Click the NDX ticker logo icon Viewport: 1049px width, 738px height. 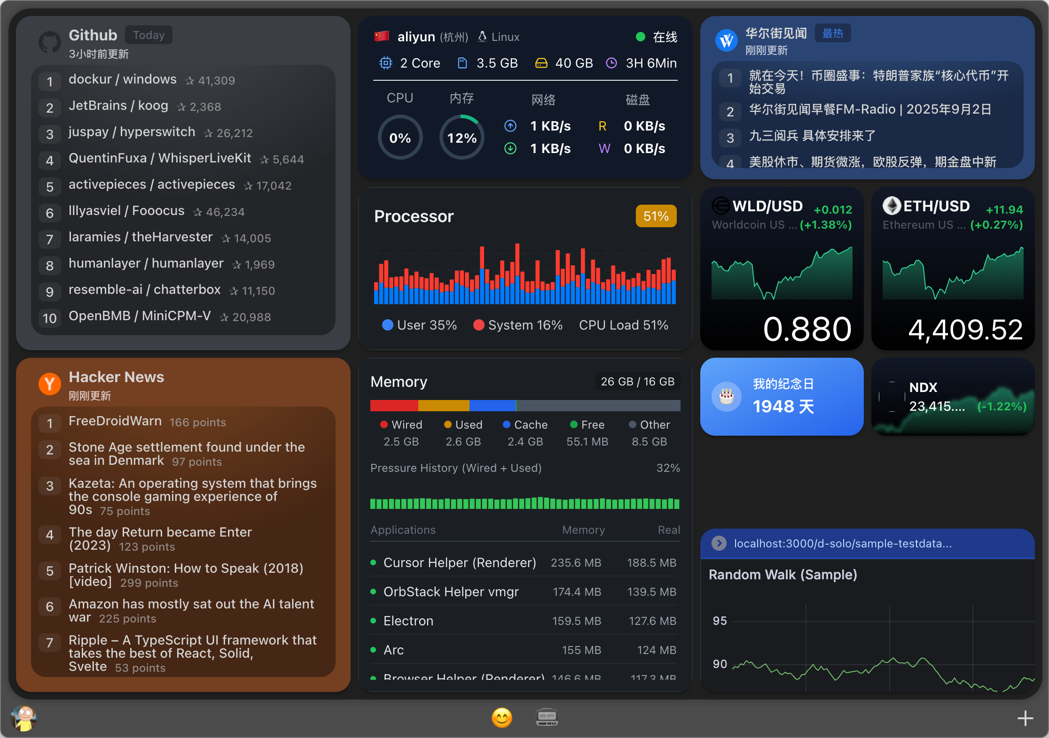[x=892, y=397]
